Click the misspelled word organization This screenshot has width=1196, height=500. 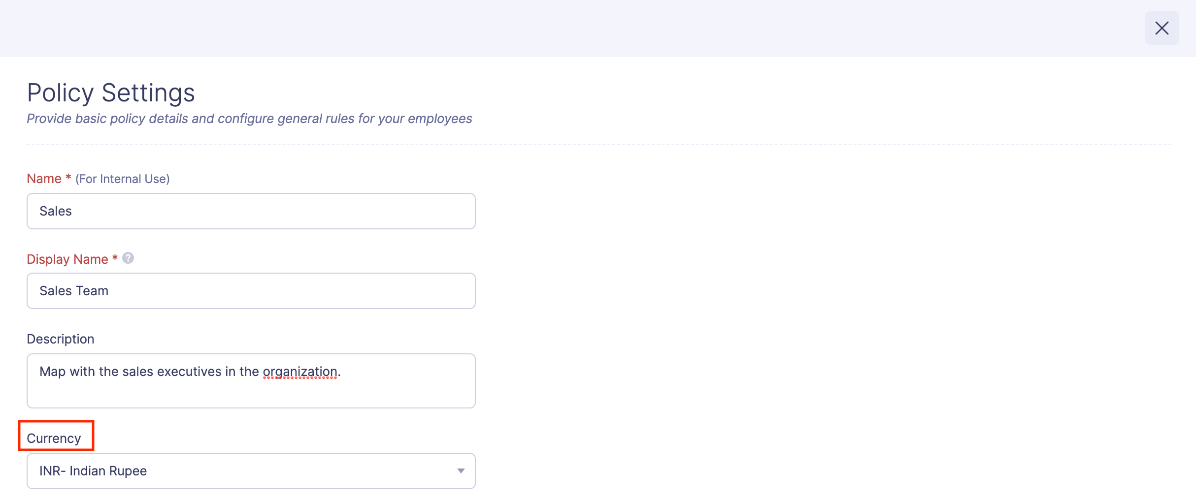[300, 372]
